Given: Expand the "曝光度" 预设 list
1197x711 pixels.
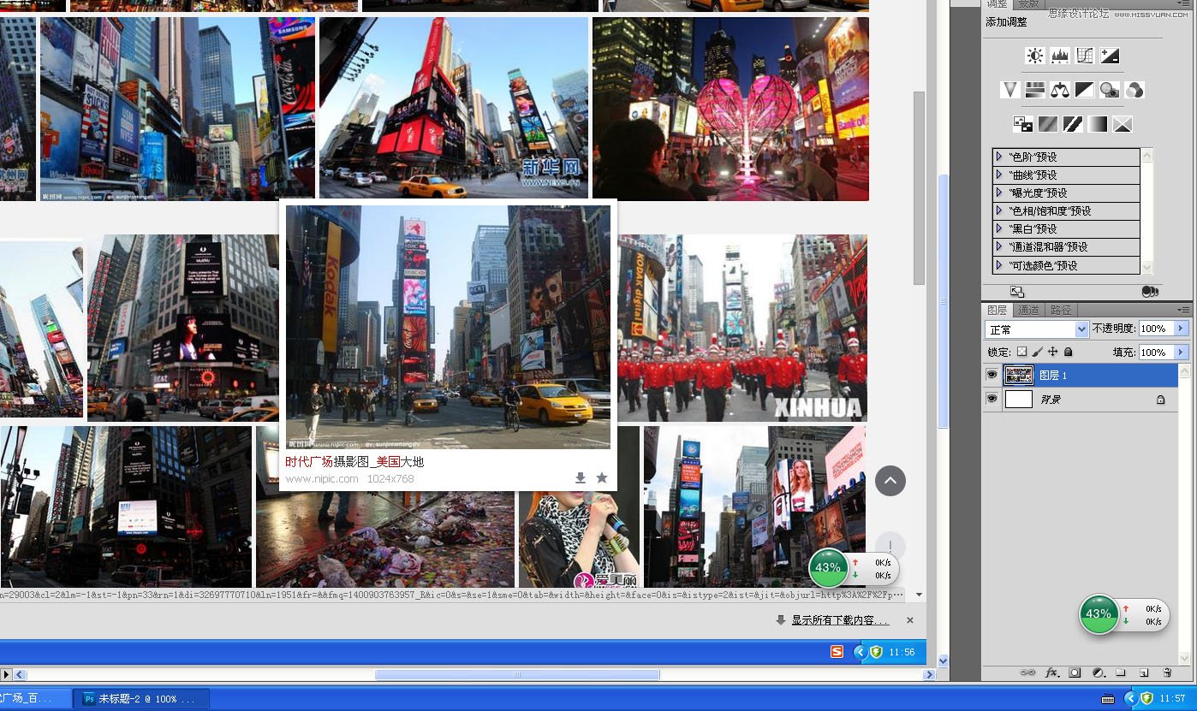Looking at the screenshot, I should pyautogui.click(x=998, y=193).
